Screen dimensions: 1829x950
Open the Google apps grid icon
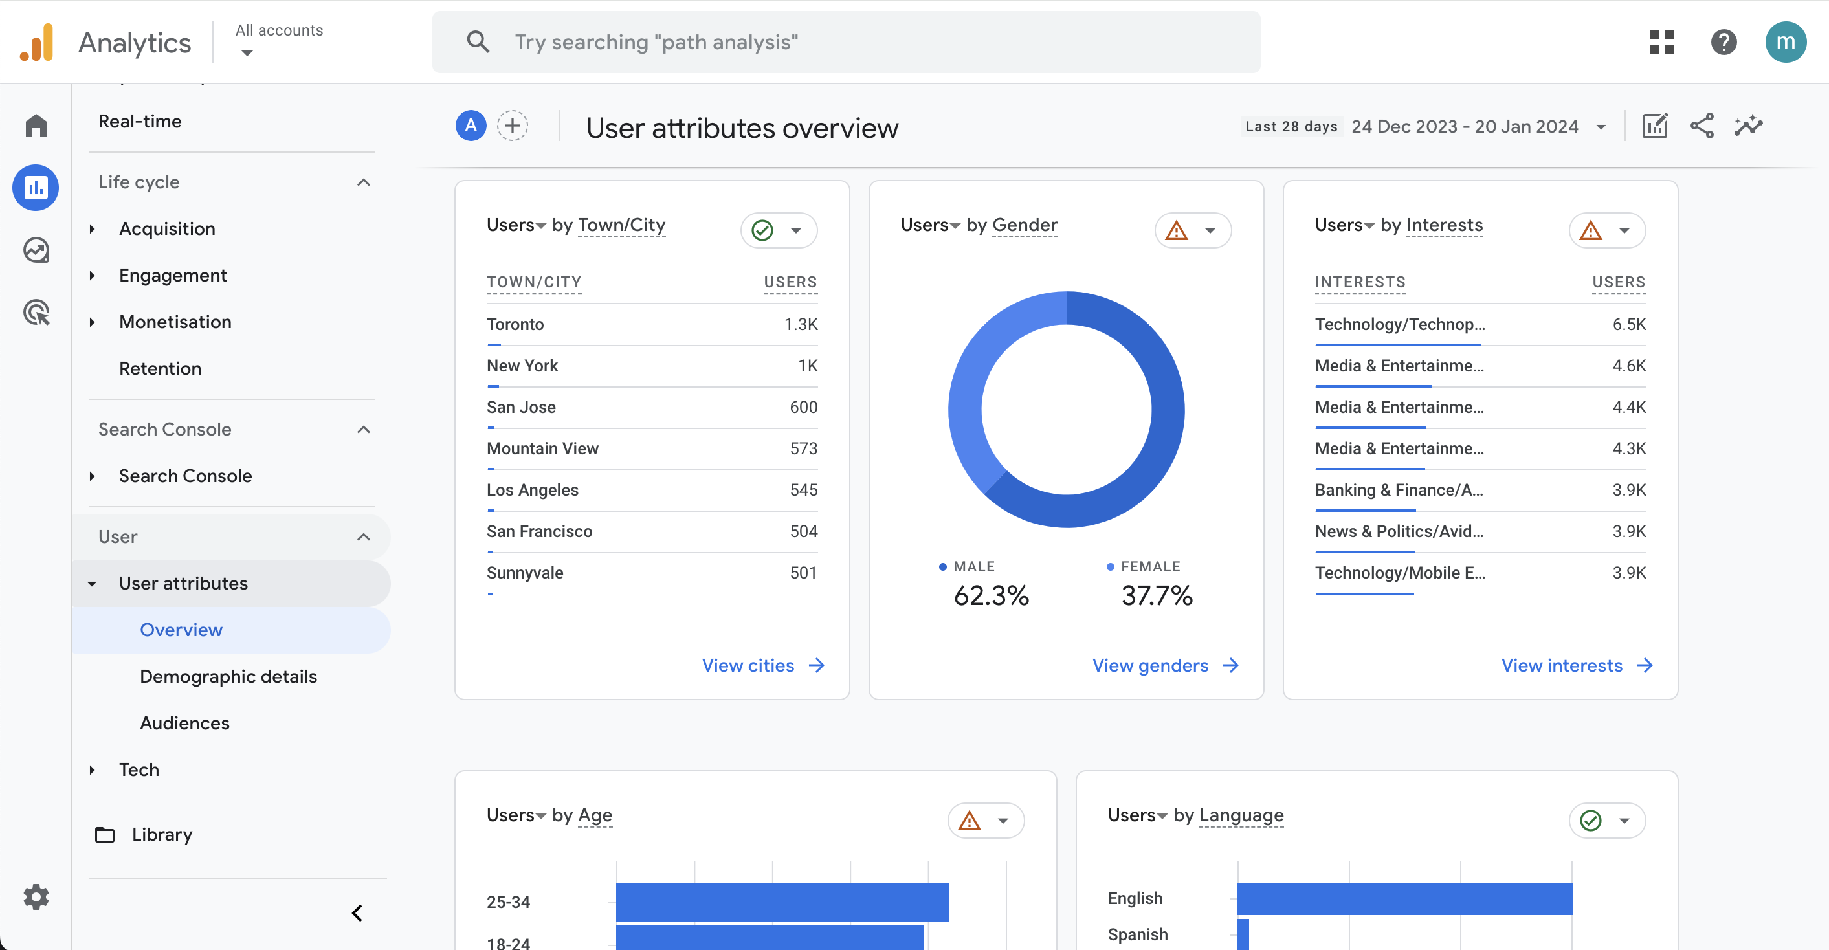coord(1661,42)
